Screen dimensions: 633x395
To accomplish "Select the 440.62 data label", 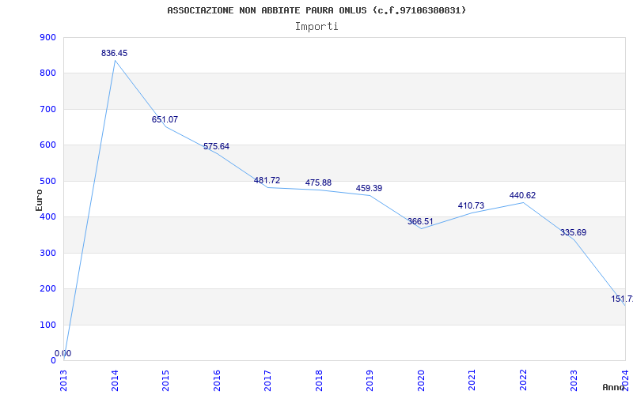I will [522, 196].
